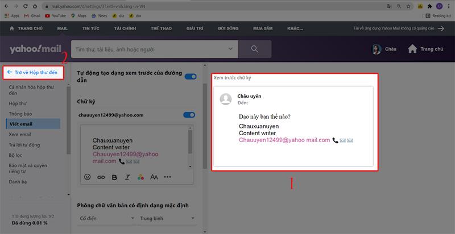
Task: Open Danh bạ settings section
Action: click(18, 182)
